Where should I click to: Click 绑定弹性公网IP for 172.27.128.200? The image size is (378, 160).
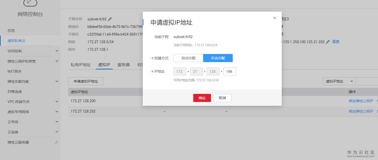tap(361, 101)
